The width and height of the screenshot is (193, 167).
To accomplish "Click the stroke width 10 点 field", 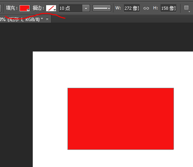I will pyautogui.click(x=71, y=8).
